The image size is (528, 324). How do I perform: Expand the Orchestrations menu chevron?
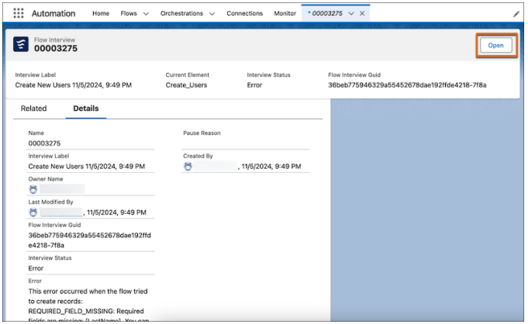[x=212, y=14]
